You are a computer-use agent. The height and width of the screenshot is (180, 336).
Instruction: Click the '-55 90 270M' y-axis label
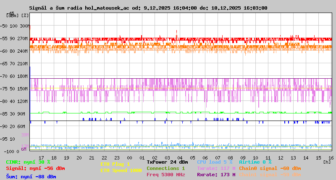(x=14, y=39)
